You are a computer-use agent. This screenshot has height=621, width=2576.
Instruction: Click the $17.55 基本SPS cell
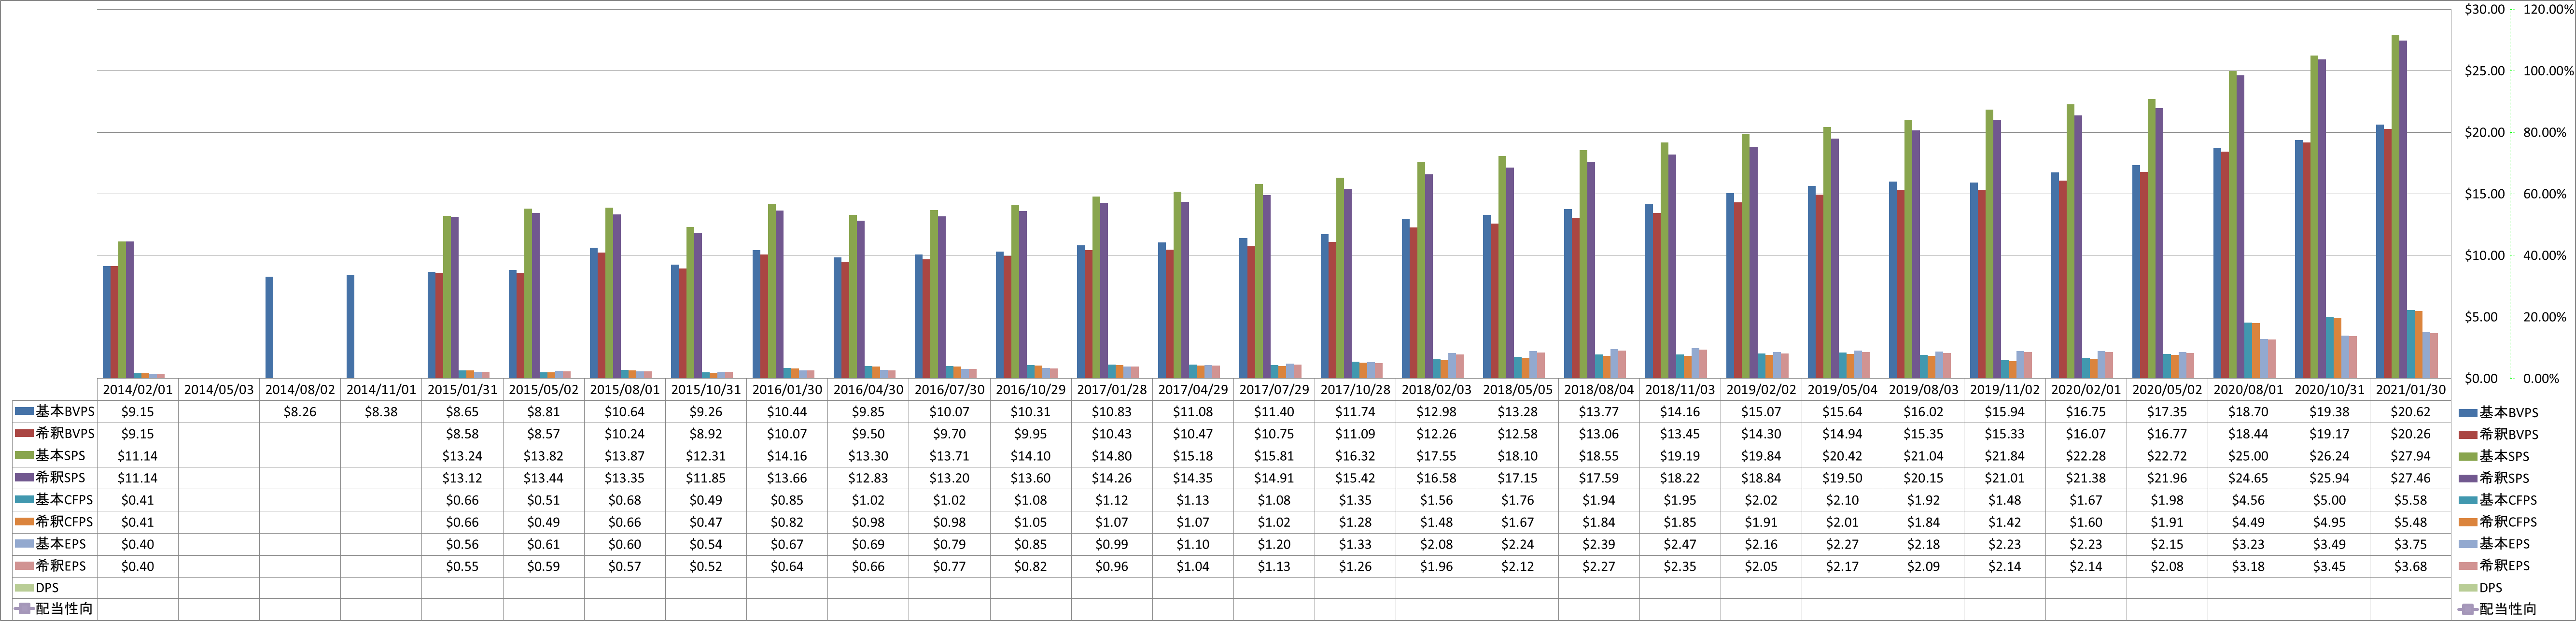1436,456
